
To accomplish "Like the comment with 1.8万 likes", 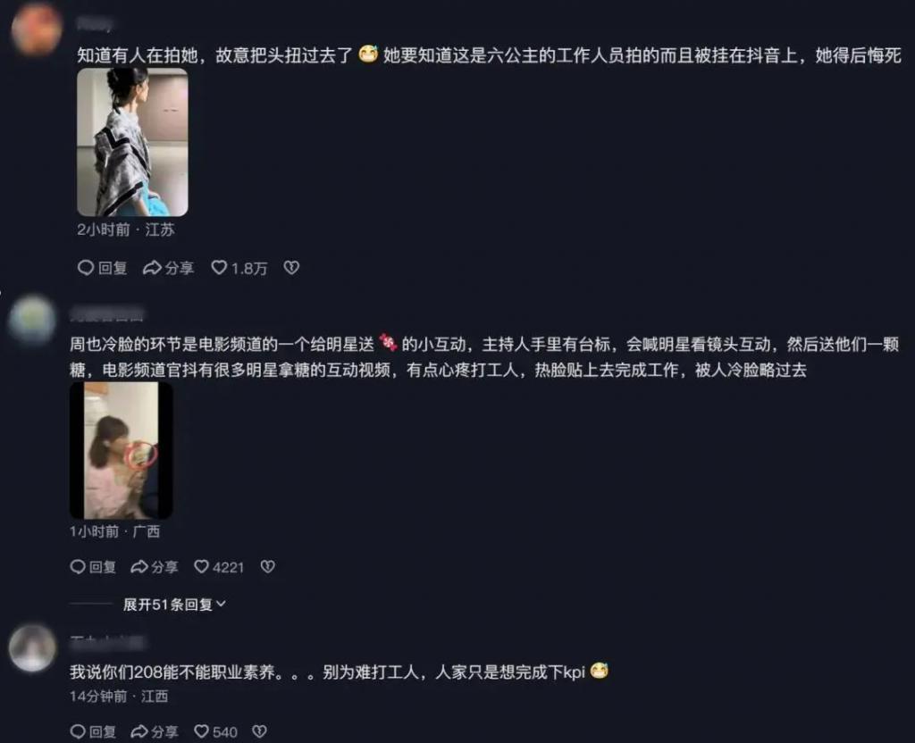I will click(x=239, y=268).
